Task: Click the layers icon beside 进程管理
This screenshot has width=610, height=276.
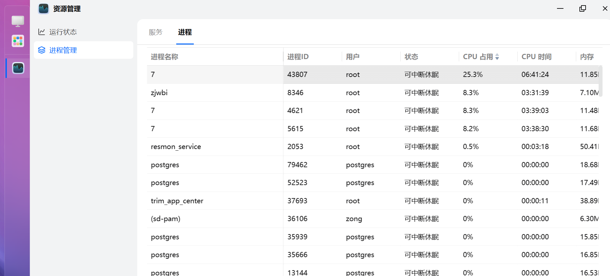Action: (x=42, y=50)
